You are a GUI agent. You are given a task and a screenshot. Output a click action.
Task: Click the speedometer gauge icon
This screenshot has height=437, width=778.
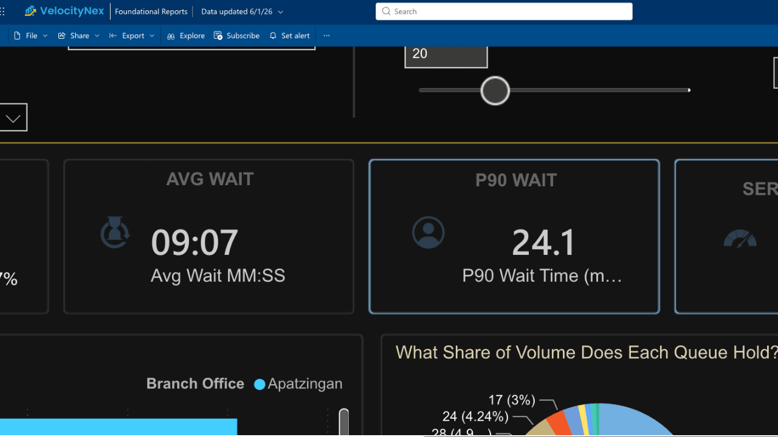tap(740, 238)
